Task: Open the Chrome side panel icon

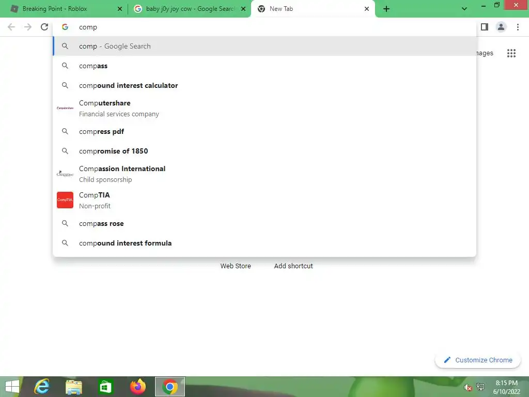Action: [485, 27]
